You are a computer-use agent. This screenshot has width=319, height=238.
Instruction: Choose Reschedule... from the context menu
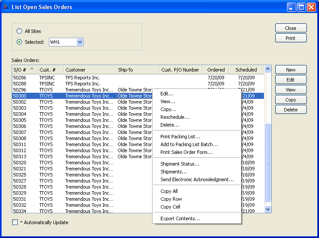[175, 117]
